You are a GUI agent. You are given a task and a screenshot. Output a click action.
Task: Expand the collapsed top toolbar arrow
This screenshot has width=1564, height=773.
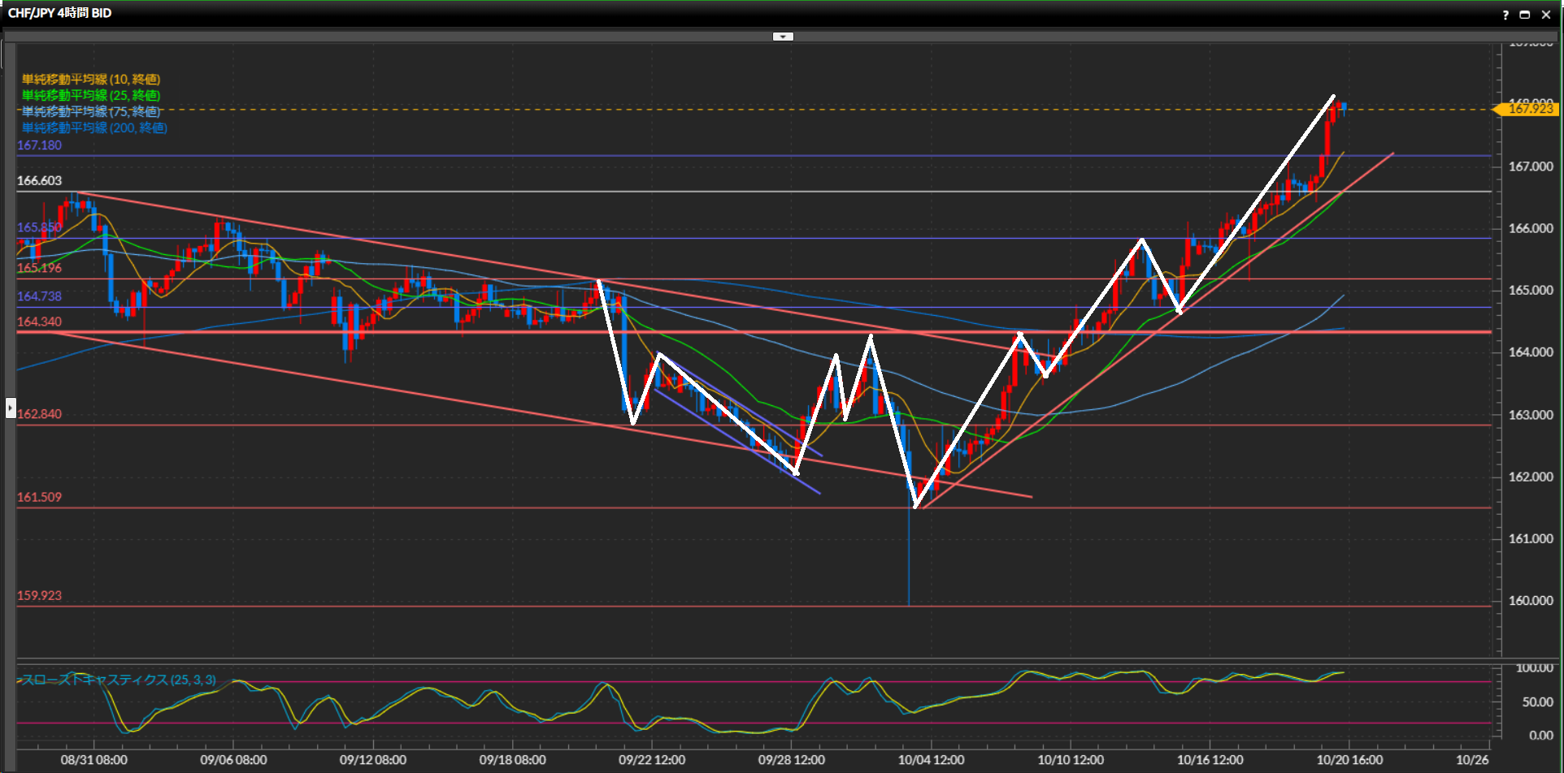coord(783,37)
